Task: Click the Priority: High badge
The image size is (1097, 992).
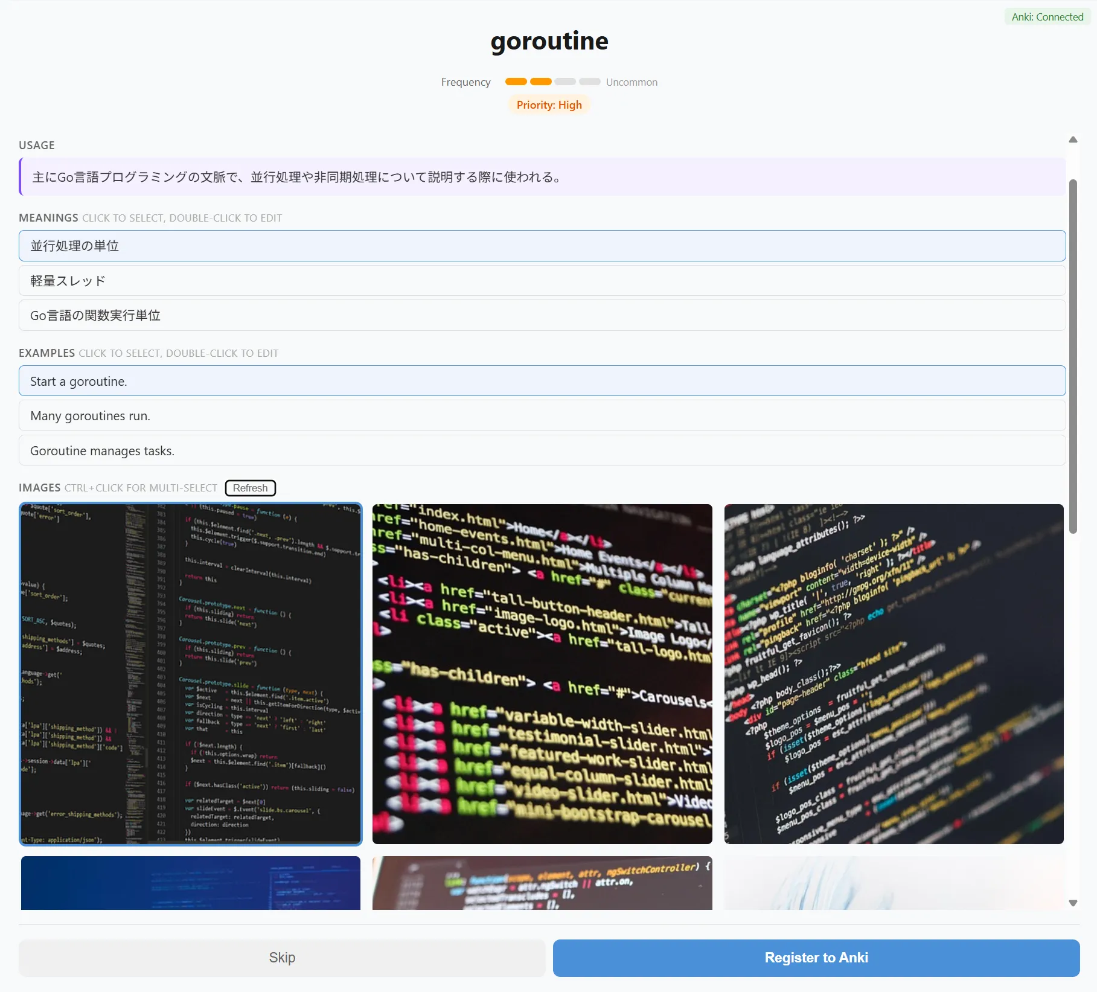Action: coord(549,105)
